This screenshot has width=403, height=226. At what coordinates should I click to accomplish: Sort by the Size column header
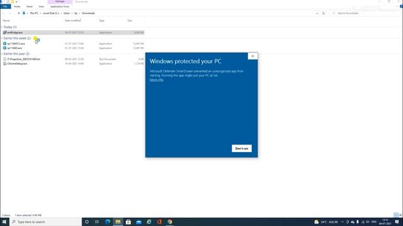click(x=130, y=21)
